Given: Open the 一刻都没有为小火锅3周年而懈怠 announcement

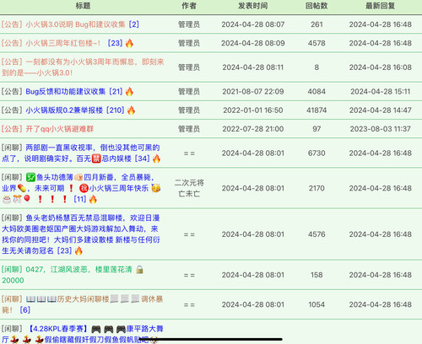Looking at the screenshot, I should 83,67.
